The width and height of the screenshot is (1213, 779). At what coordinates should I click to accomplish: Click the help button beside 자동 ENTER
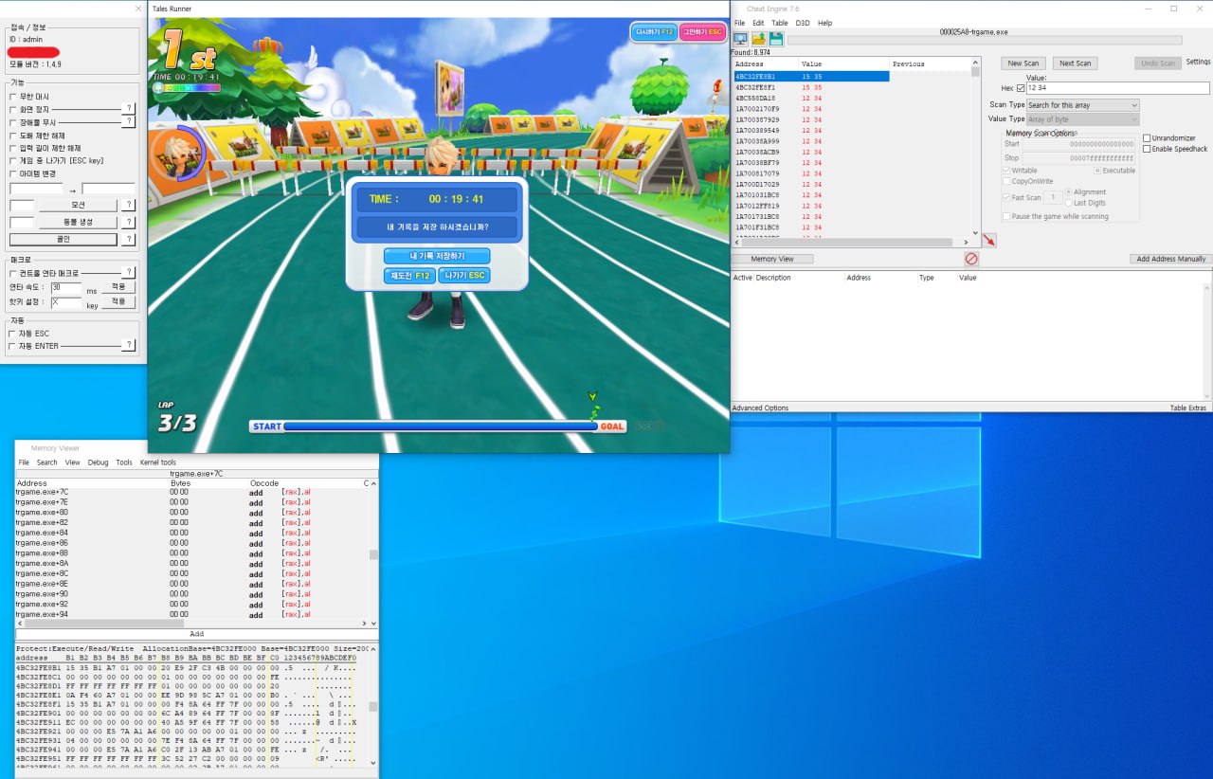click(129, 345)
